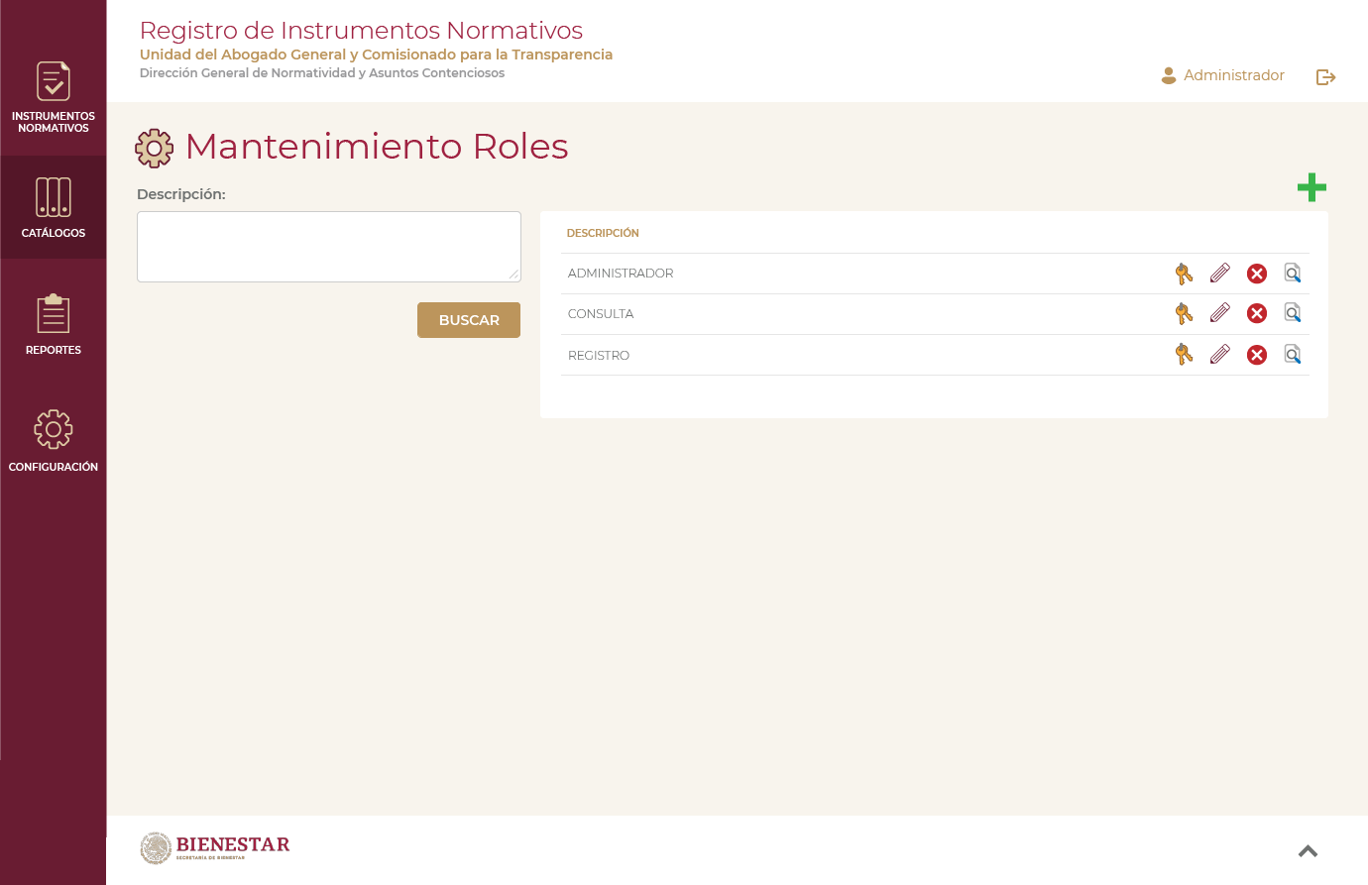
Task: Click the green plus add role icon
Action: pyautogui.click(x=1311, y=187)
